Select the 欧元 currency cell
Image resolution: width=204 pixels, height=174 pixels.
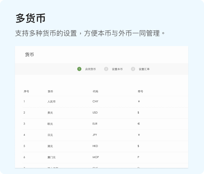[x=50, y=124]
